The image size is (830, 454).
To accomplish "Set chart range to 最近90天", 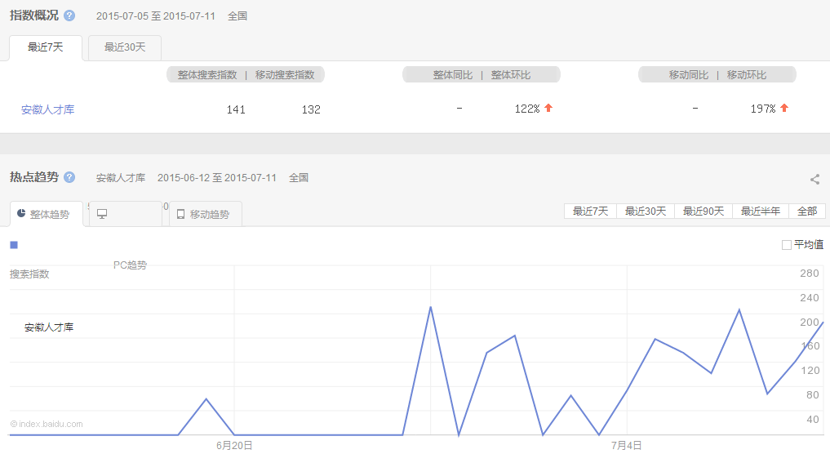I will click(x=704, y=211).
